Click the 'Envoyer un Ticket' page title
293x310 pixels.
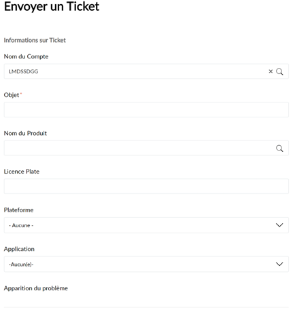point(52,7)
